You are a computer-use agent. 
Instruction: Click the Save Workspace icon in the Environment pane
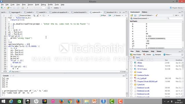click(x=135, y=15)
